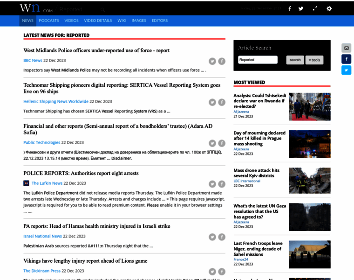The image size is (354, 280).
Task: Switch to the IMAGES tab
Action: [x=139, y=21]
